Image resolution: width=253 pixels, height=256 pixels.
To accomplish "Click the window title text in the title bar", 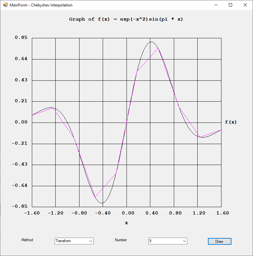I will [41, 5].
